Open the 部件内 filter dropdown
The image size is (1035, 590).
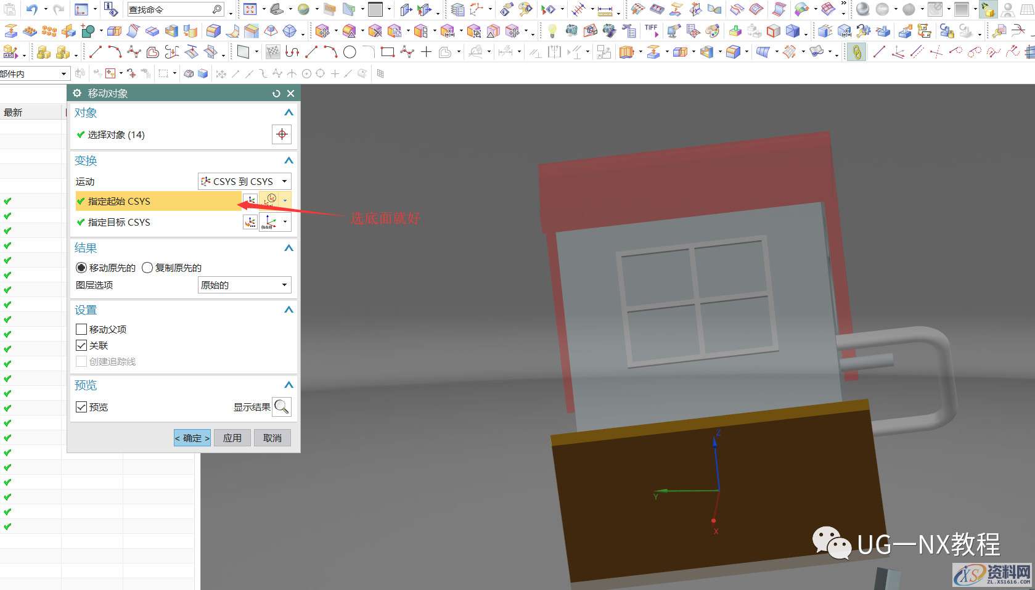pyautogui.click(x=34, y=74)
